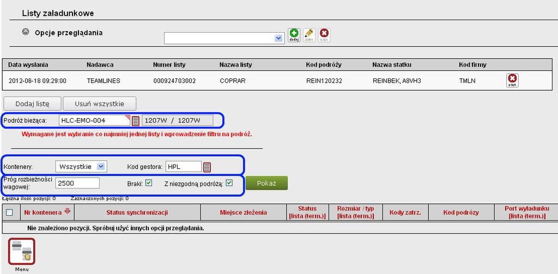
Task: Click the company code TMLN
Action: (467, 81)
